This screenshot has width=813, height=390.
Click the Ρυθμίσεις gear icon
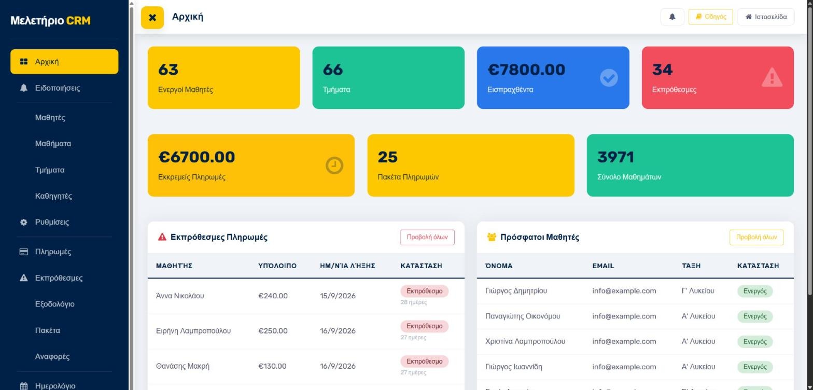coord(23,222)
